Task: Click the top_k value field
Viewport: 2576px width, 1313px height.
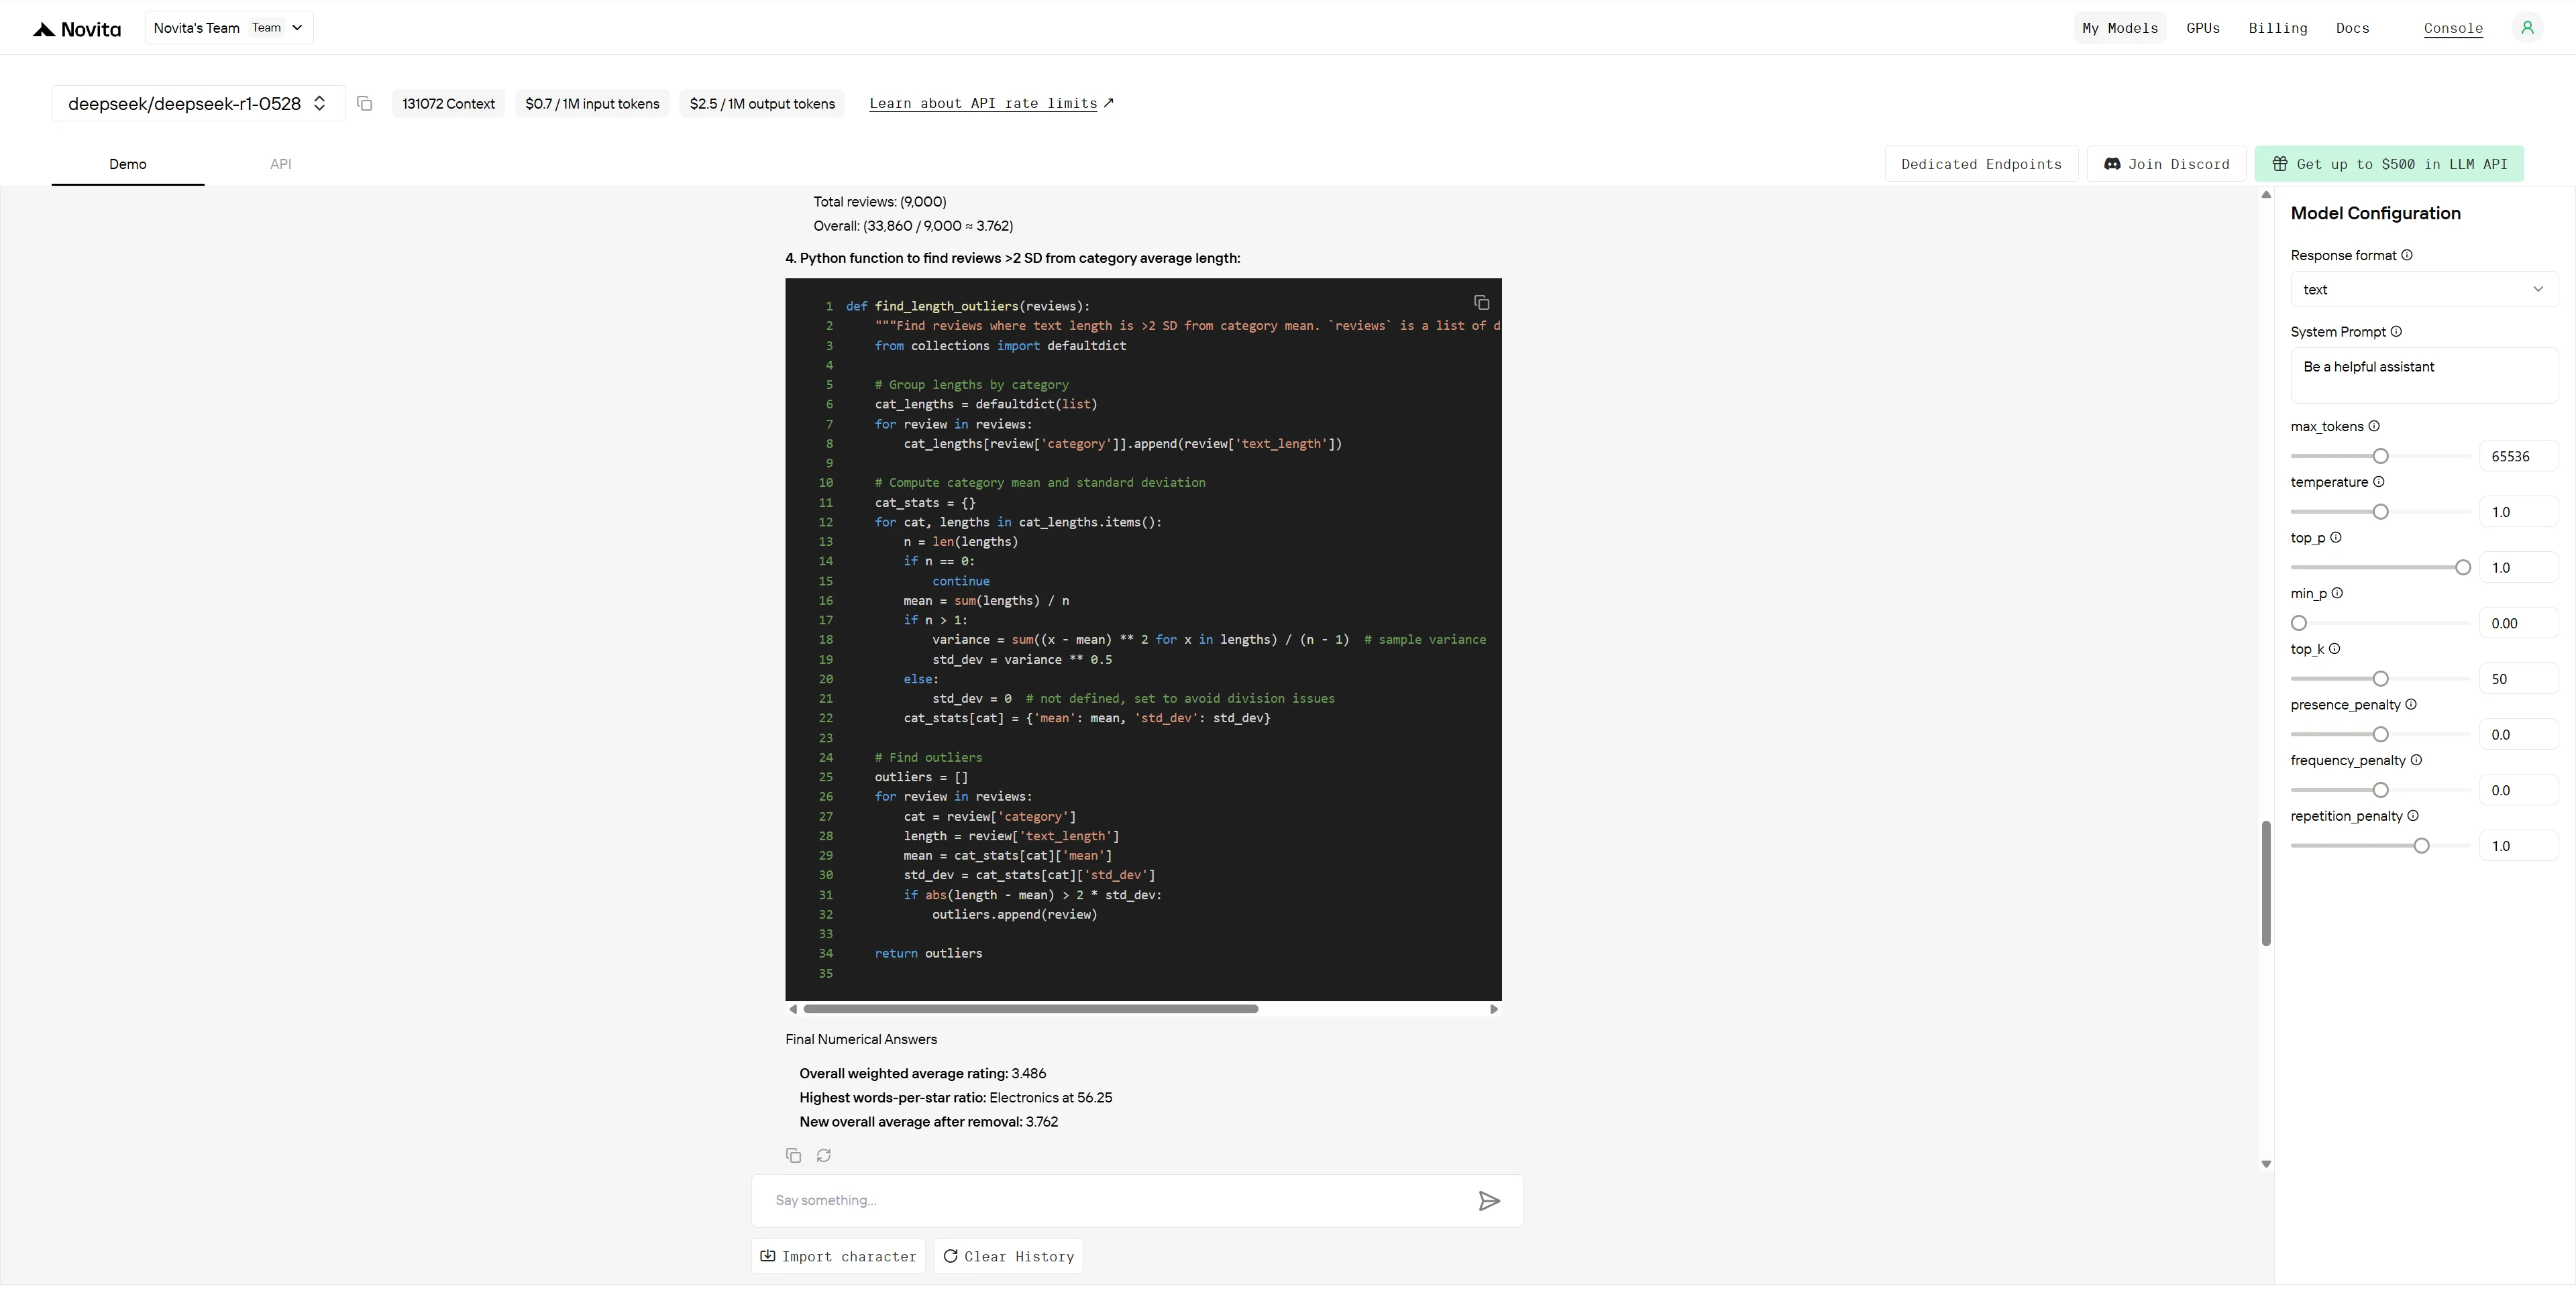Action: point(2518,679)
